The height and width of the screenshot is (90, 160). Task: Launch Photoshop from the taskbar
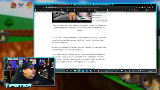coord(118,71)
